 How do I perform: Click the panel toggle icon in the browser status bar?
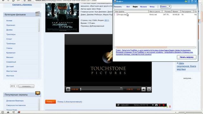tap(3, 112)
